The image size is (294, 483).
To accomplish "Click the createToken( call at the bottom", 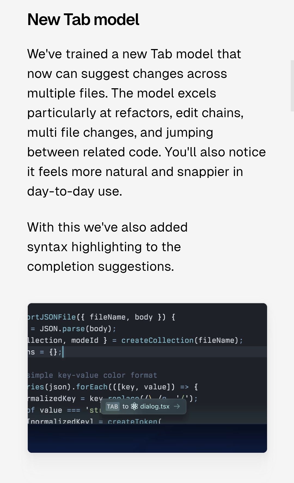I will [134, 421].
